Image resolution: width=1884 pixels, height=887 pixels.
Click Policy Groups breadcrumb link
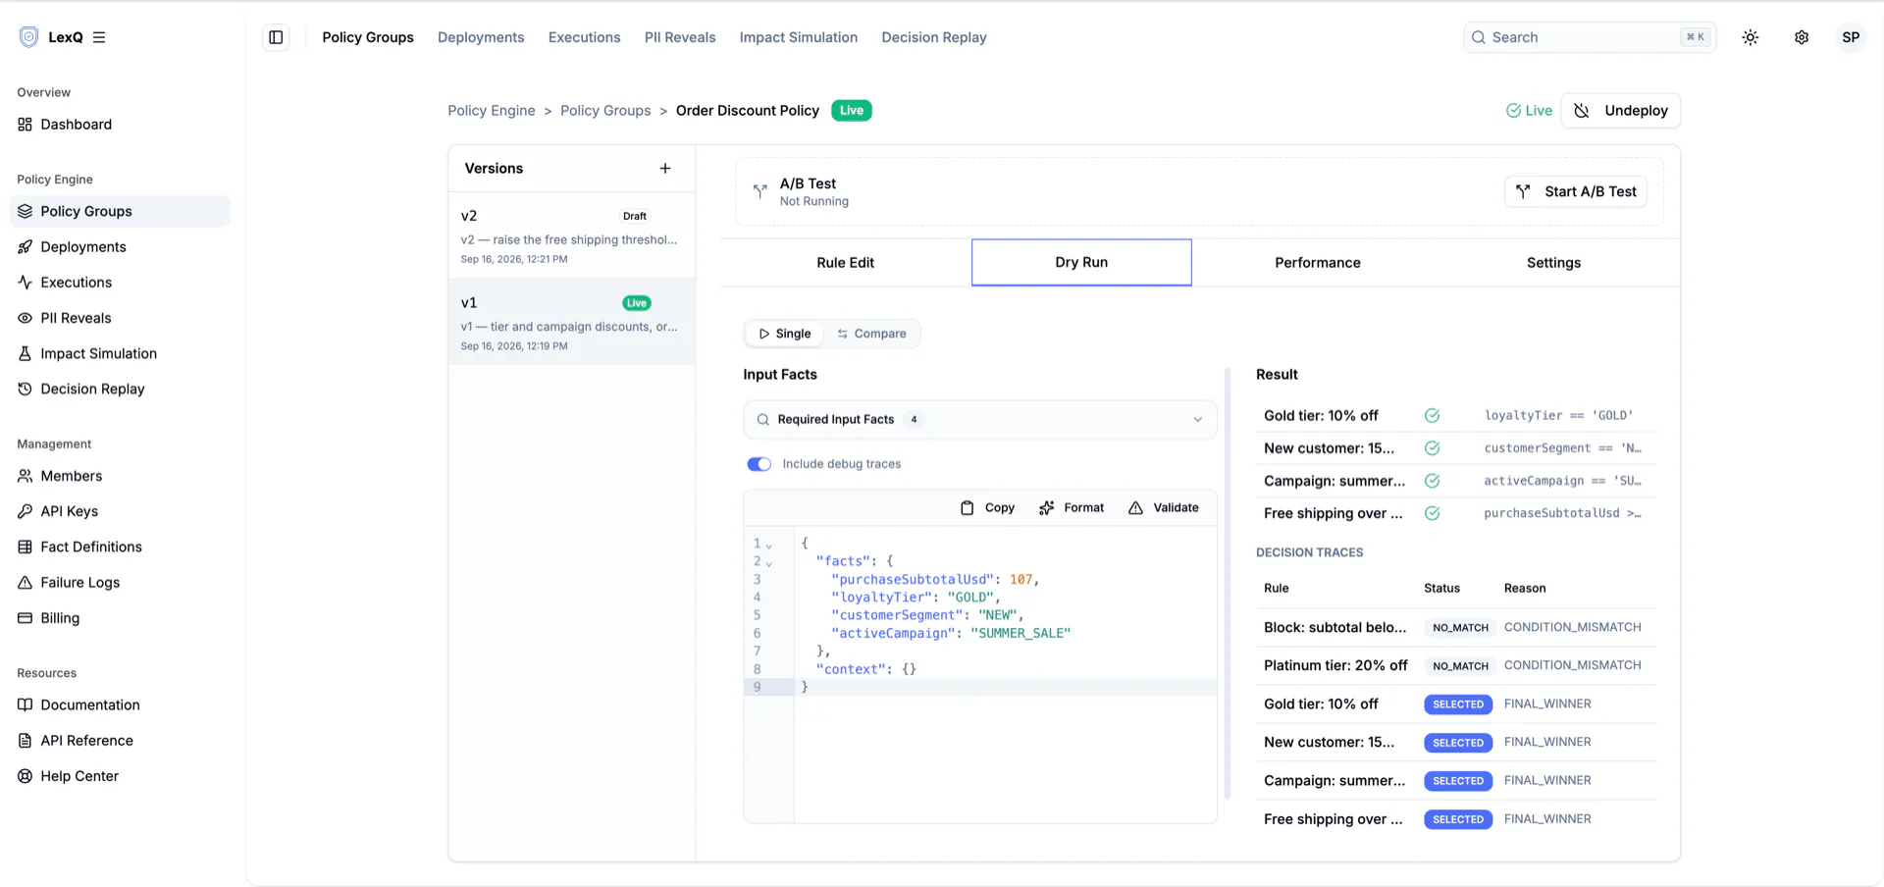point(605,111)
